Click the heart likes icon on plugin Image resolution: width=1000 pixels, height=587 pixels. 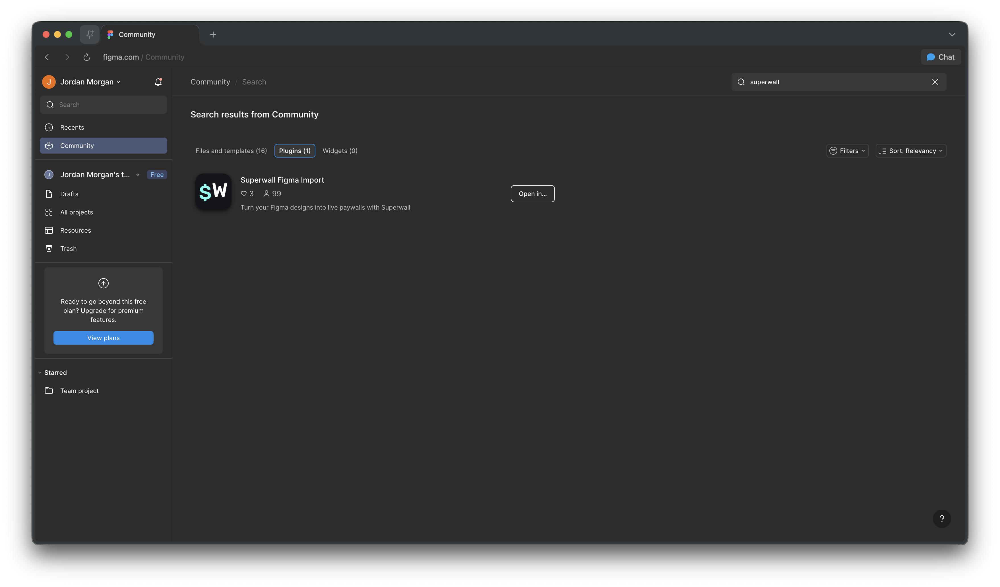tap(244, 194)
